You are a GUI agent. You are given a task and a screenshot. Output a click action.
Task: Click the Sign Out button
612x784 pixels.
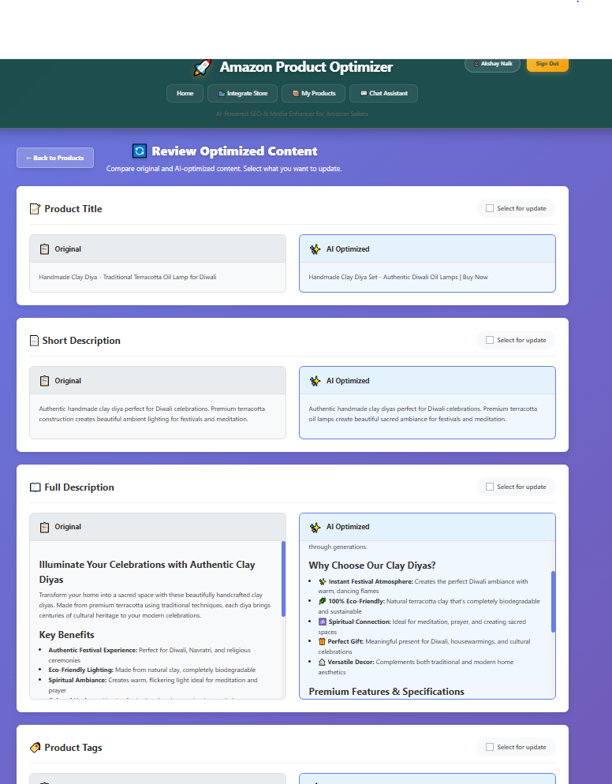point(547,64)
